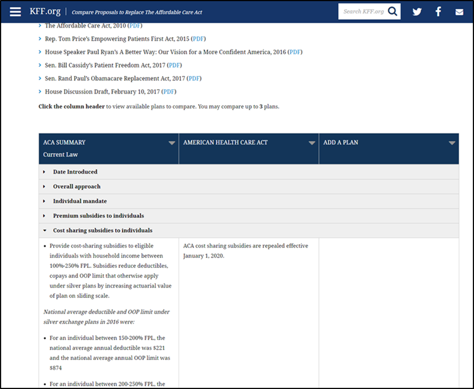Click the '150-200% FPL' bullet text
The image size is (474, 389).
pyautogui.click(x=110, y=353)
